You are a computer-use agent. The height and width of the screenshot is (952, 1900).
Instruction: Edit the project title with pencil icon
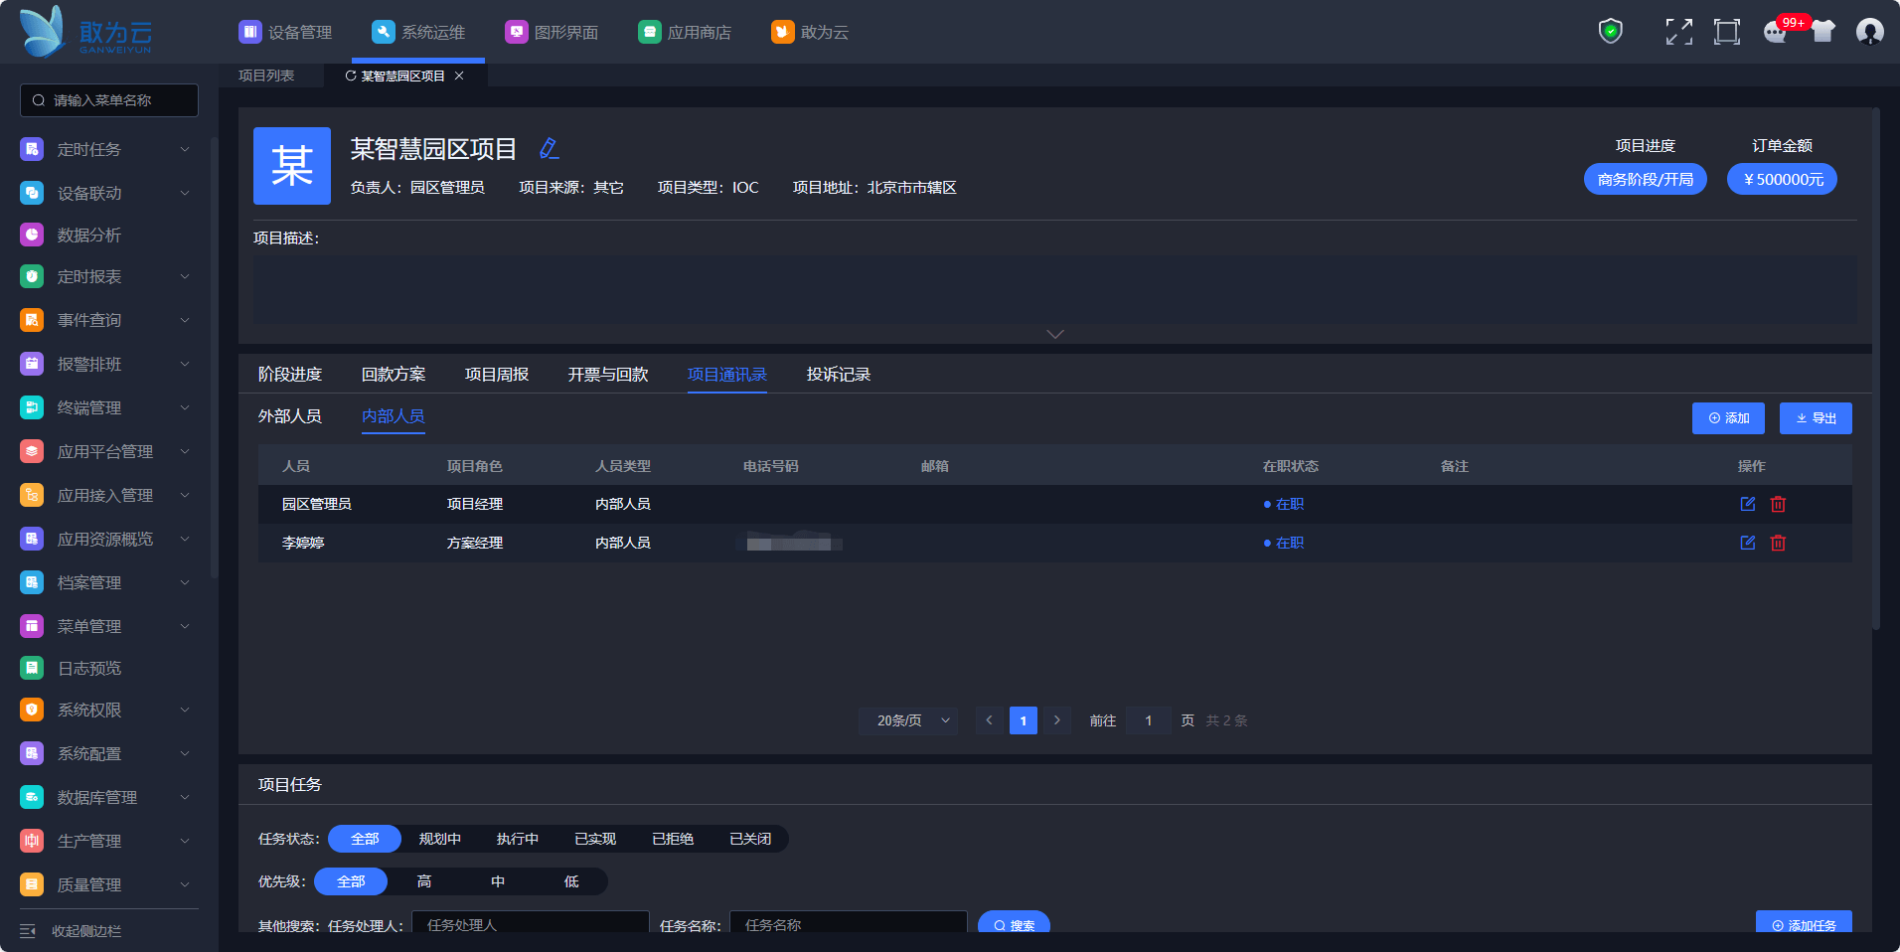pos(549,148)
